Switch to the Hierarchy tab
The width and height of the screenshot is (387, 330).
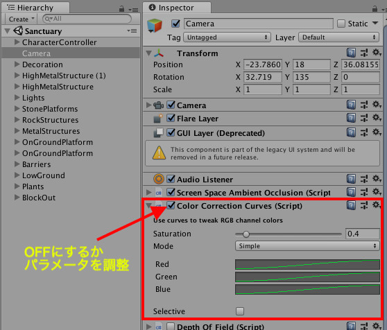pyautogui.click(x=35, y=8)
